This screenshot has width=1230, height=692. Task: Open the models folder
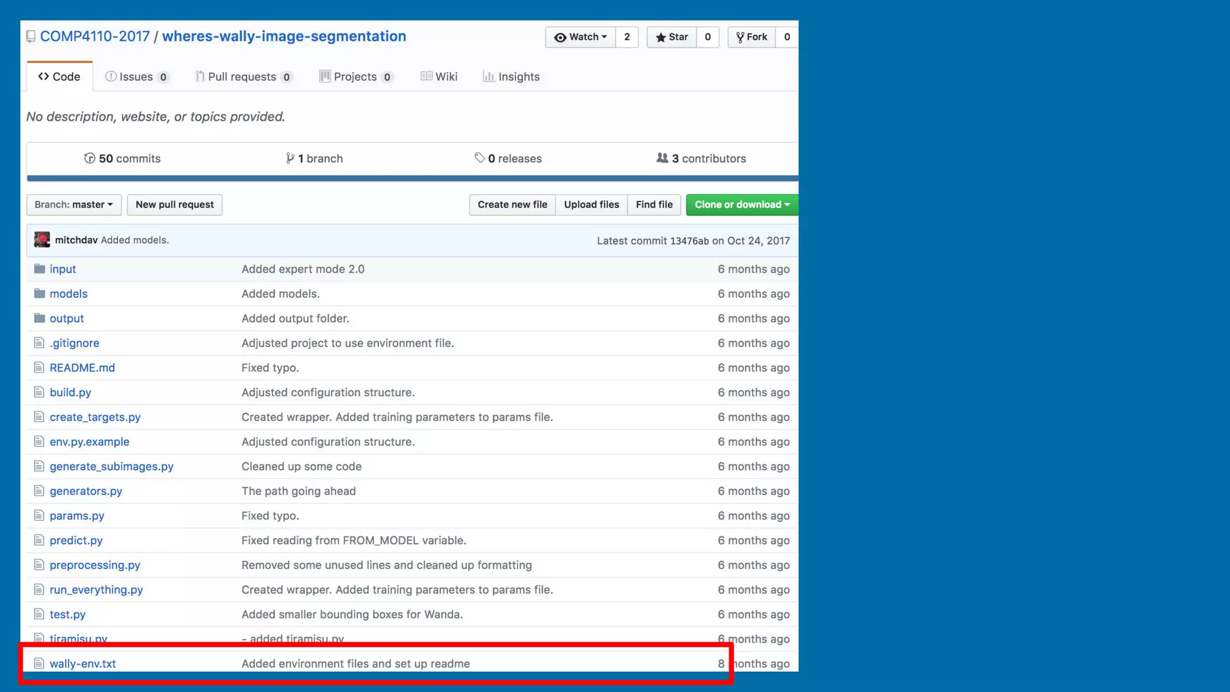pos(68,294)
